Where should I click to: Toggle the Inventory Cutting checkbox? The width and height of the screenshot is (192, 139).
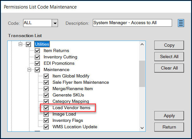[x=37, y=57]
